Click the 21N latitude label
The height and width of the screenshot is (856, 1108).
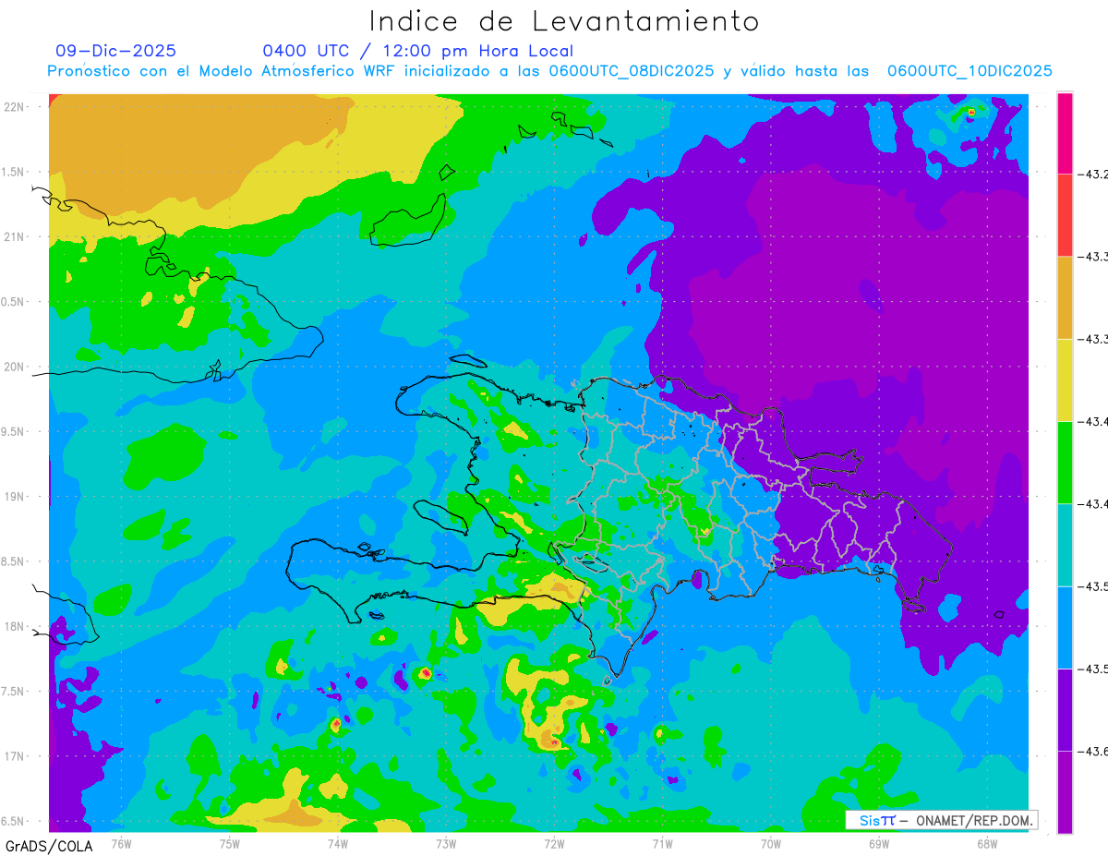pos(16,236)
